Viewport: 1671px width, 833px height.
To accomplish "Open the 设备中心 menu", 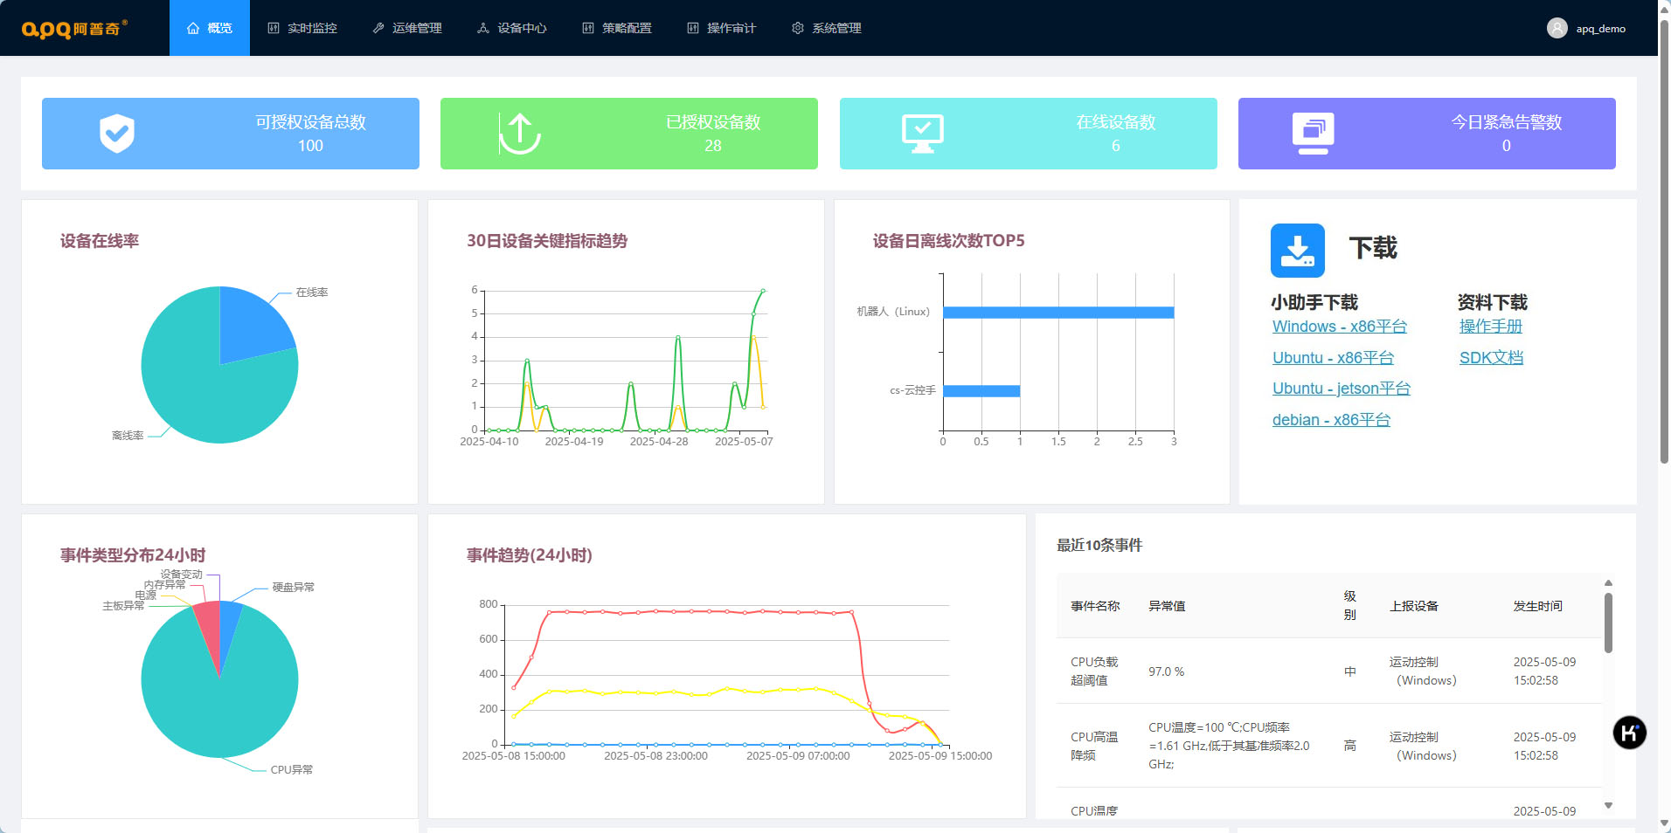I will (x=512, y=28).
